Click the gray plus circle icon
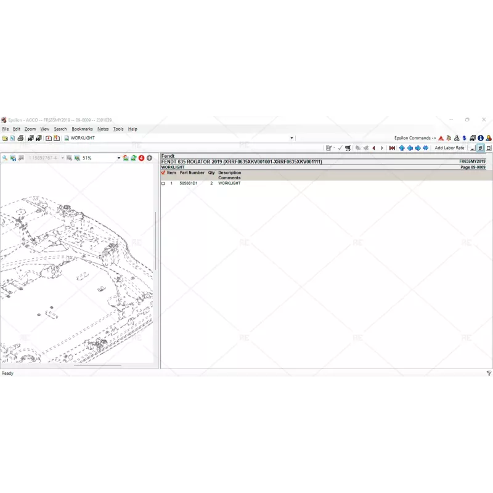The width and height of the screenshot is (493, 493). (x=149, y=158)
